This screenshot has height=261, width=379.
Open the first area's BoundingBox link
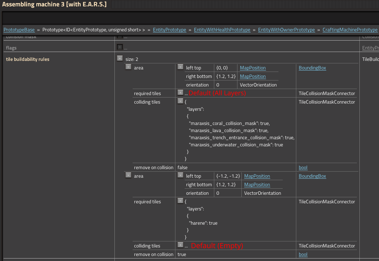point(312,68)
